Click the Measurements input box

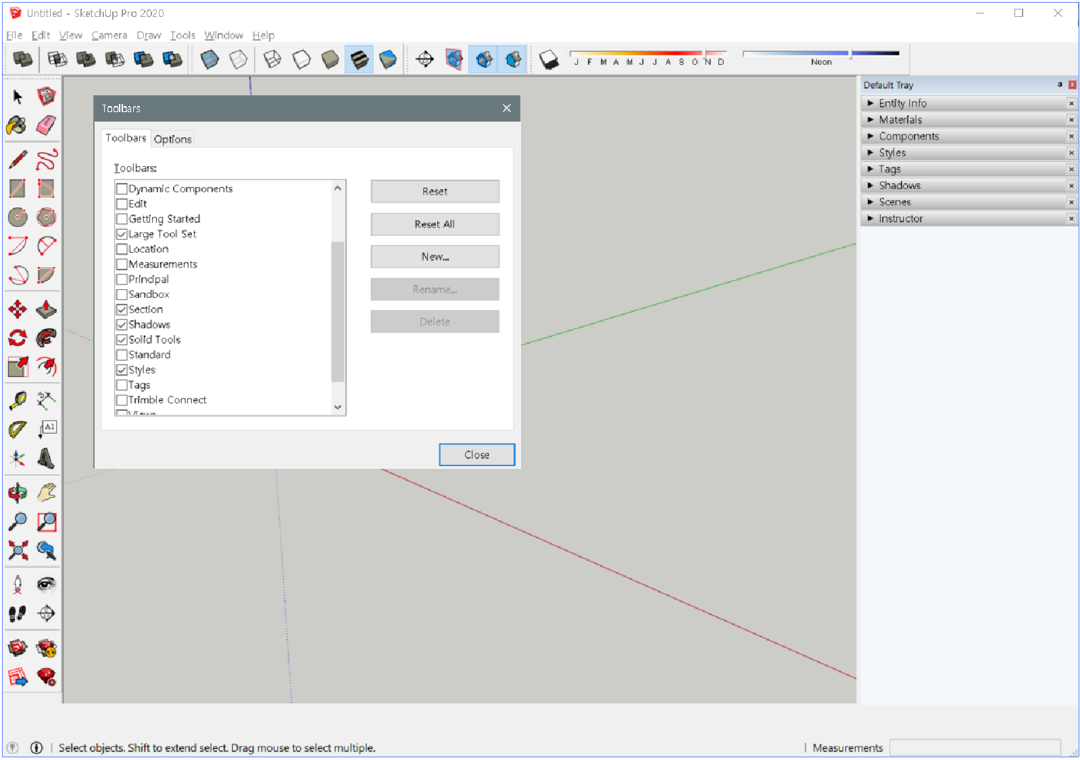tap(975, 747)
